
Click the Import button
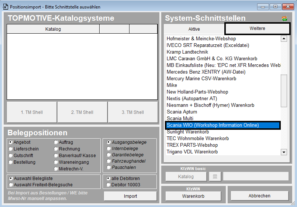[130, 196]
